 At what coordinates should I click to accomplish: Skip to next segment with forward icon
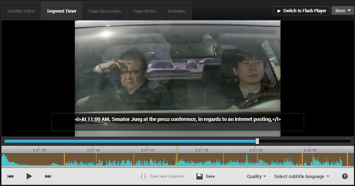pyautogui.click(x=48, y=176)
